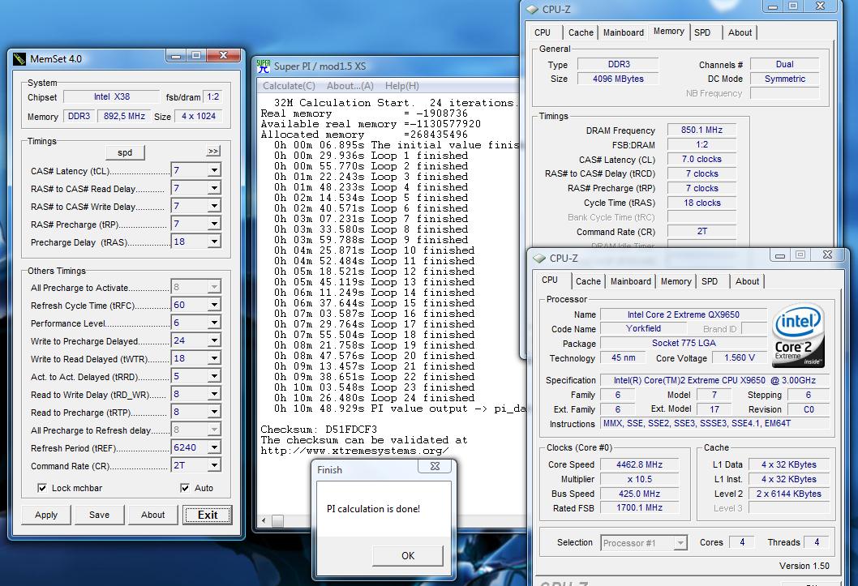Screen dimensions: 858x586
Task: Click Save in MemSet
Action: (x=99, y=515)
